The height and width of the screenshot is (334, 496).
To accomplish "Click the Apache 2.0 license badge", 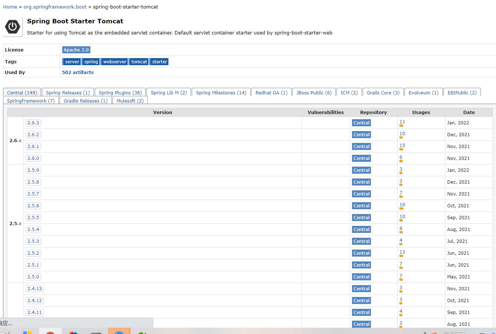I will coord(76,50).
